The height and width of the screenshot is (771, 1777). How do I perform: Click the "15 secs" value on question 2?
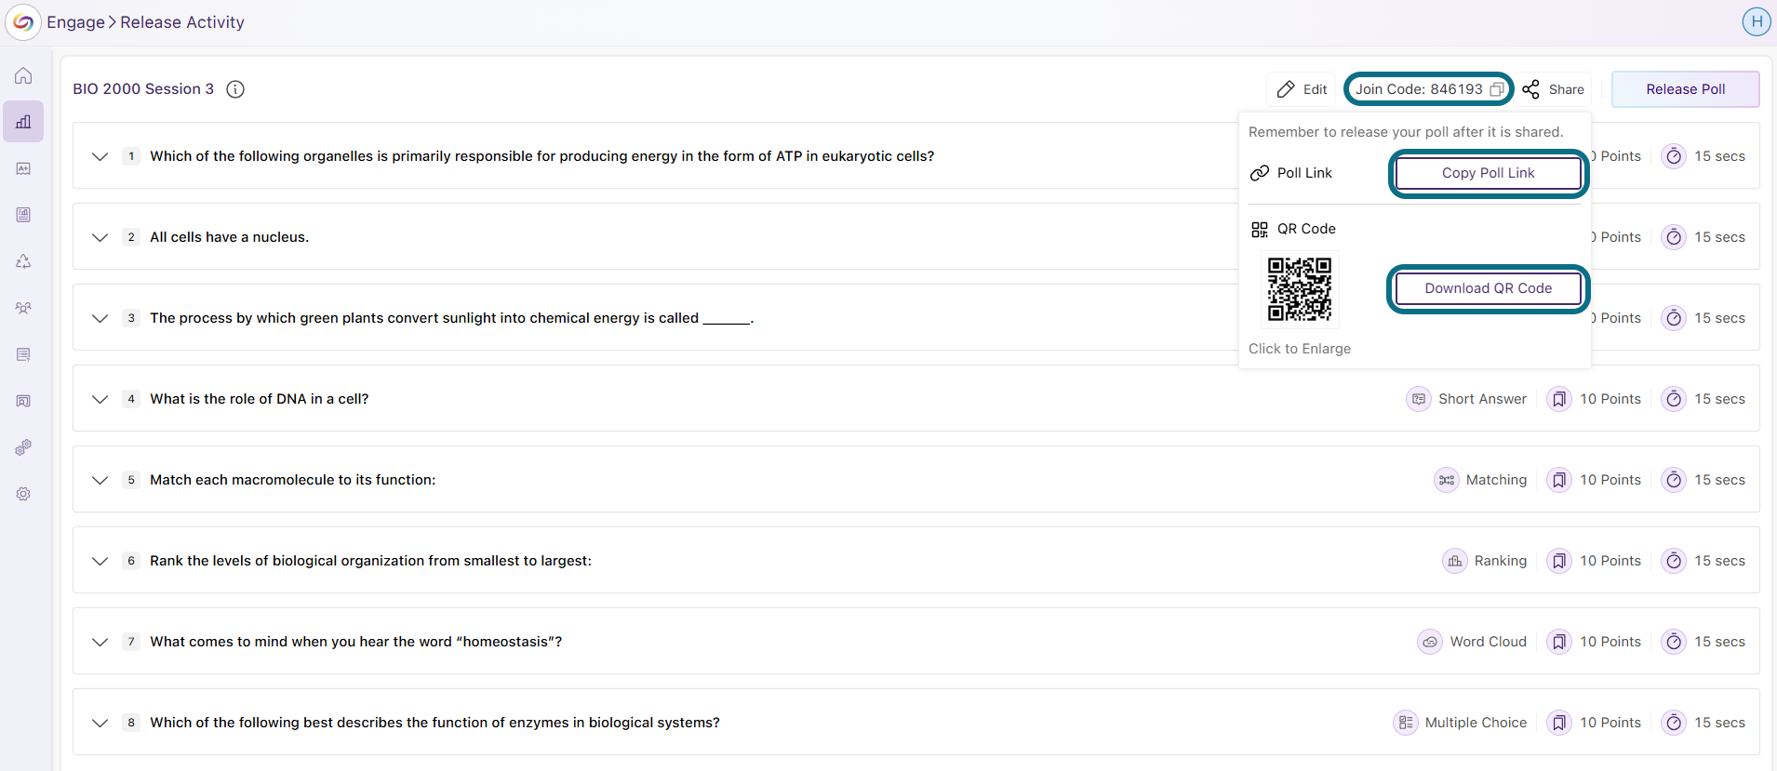click(x=1719, y=237)
